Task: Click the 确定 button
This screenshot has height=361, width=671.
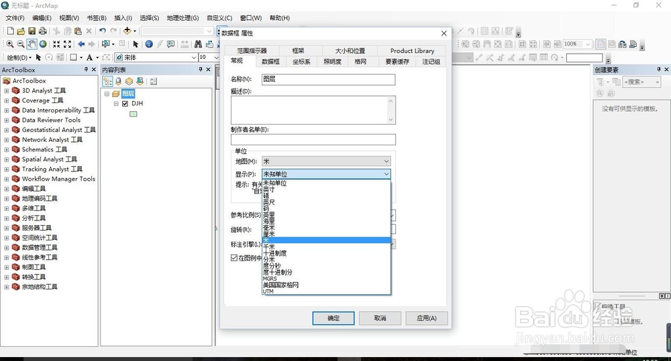Action: pos(333,318)
